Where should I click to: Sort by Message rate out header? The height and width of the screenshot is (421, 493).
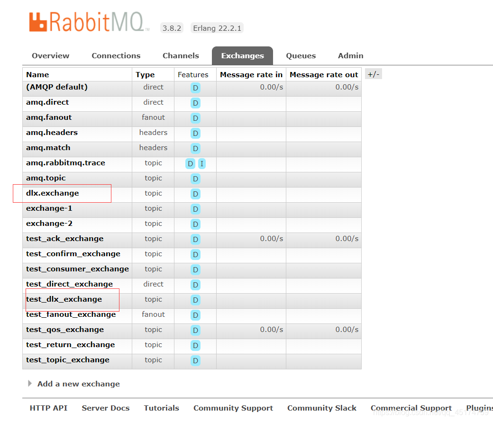[324, 75]
